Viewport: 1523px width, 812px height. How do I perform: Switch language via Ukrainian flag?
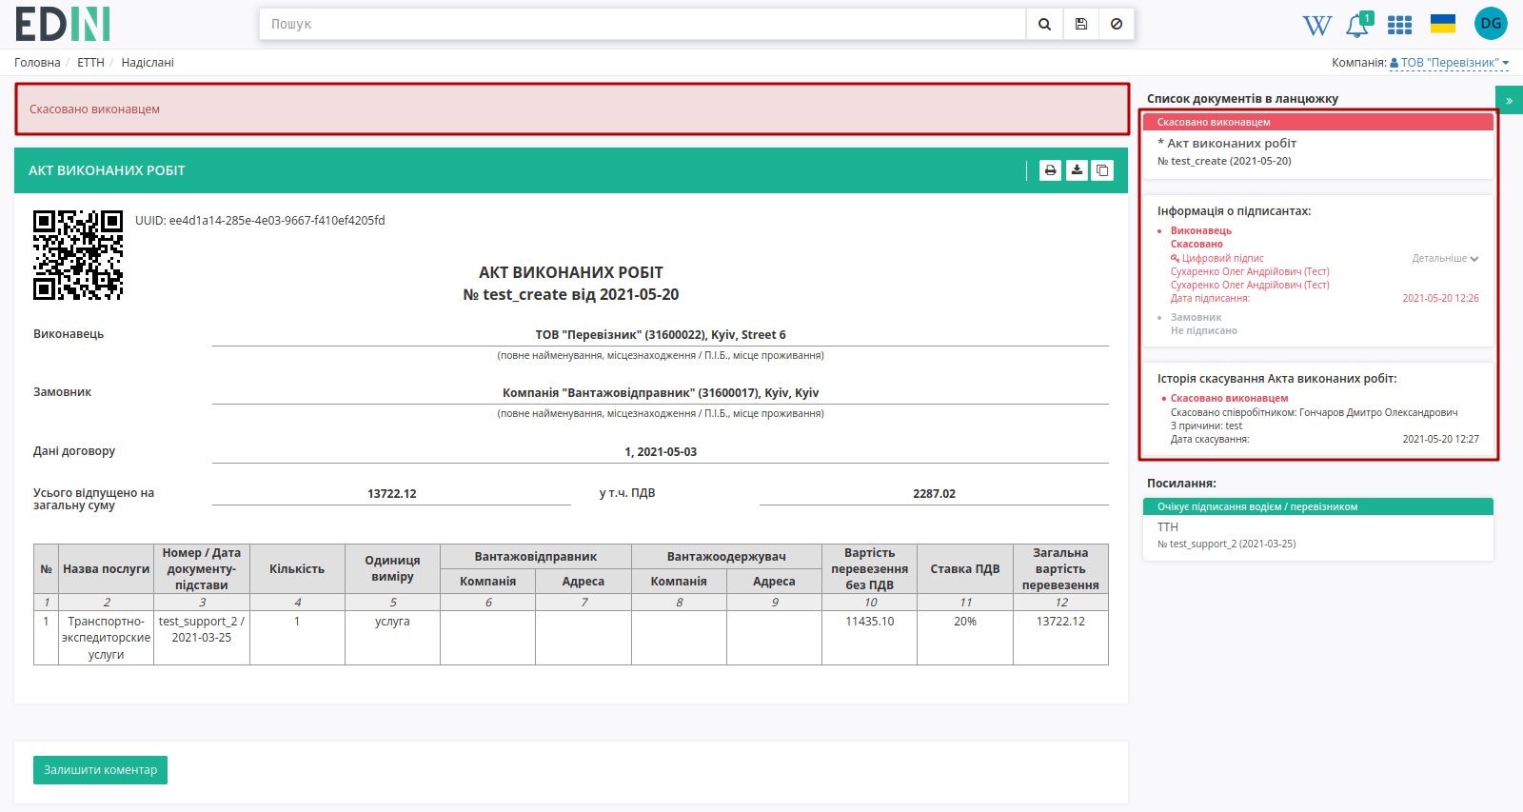tap(1443, 24)
